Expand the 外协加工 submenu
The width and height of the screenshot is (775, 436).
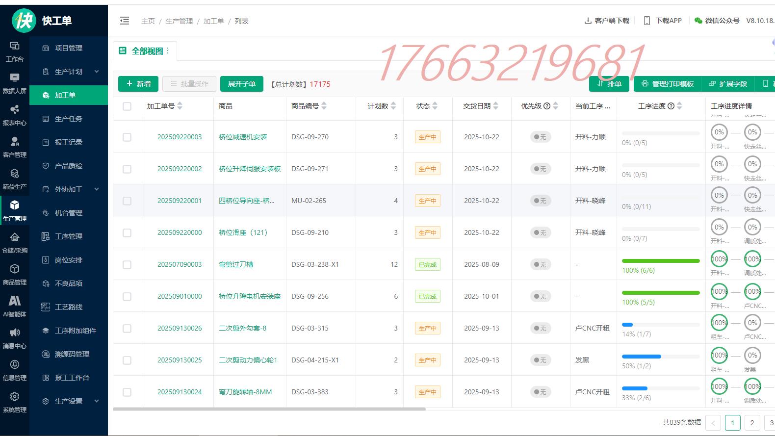tap(97, 189)
